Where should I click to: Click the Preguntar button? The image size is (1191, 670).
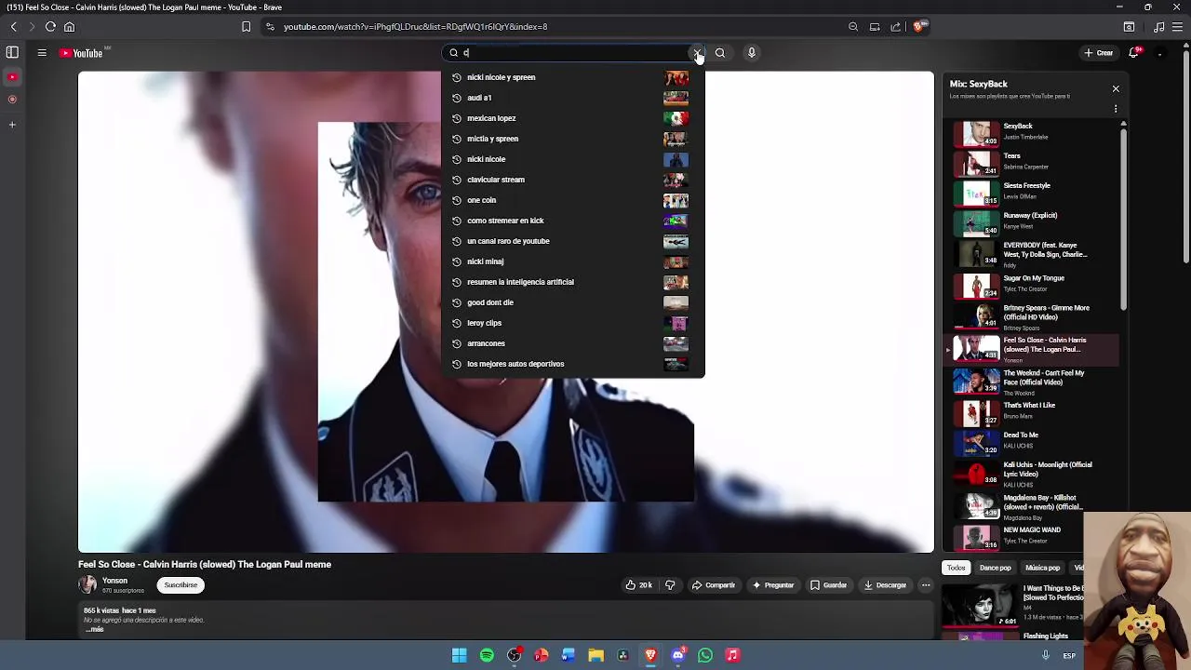point(772,585)
